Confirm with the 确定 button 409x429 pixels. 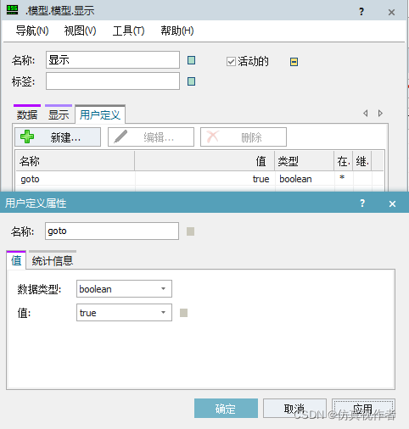[x=226, y=409]
